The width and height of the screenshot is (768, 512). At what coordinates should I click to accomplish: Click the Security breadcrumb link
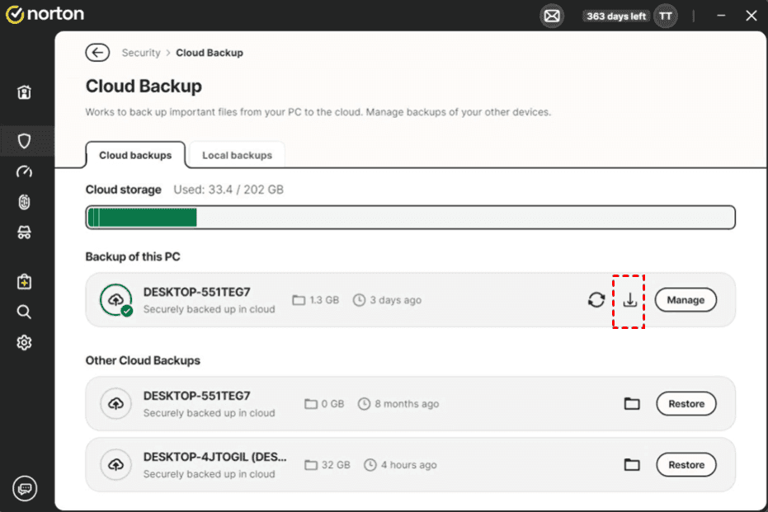[x=141, y=53]
